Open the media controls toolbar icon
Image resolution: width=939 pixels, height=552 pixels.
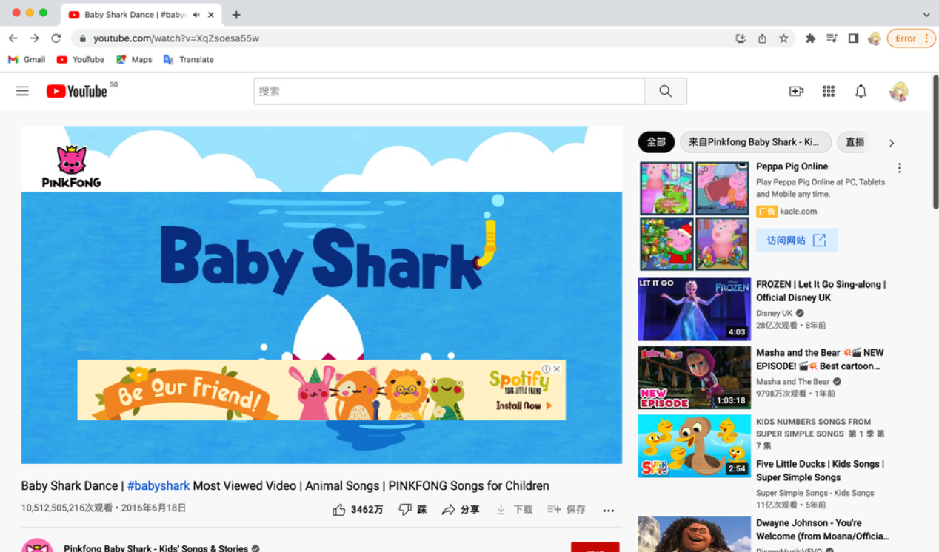tap(832, 38)
